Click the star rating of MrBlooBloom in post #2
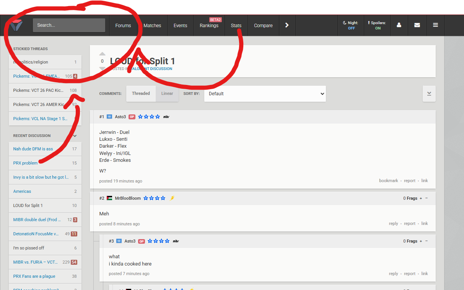Viewport: 464px width, 290px height. [x=155, y=198]
